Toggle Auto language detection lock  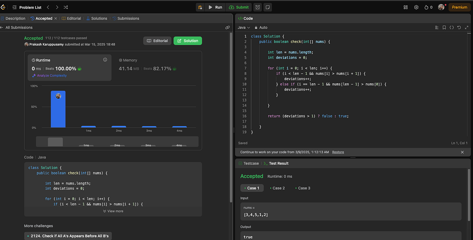261,27
